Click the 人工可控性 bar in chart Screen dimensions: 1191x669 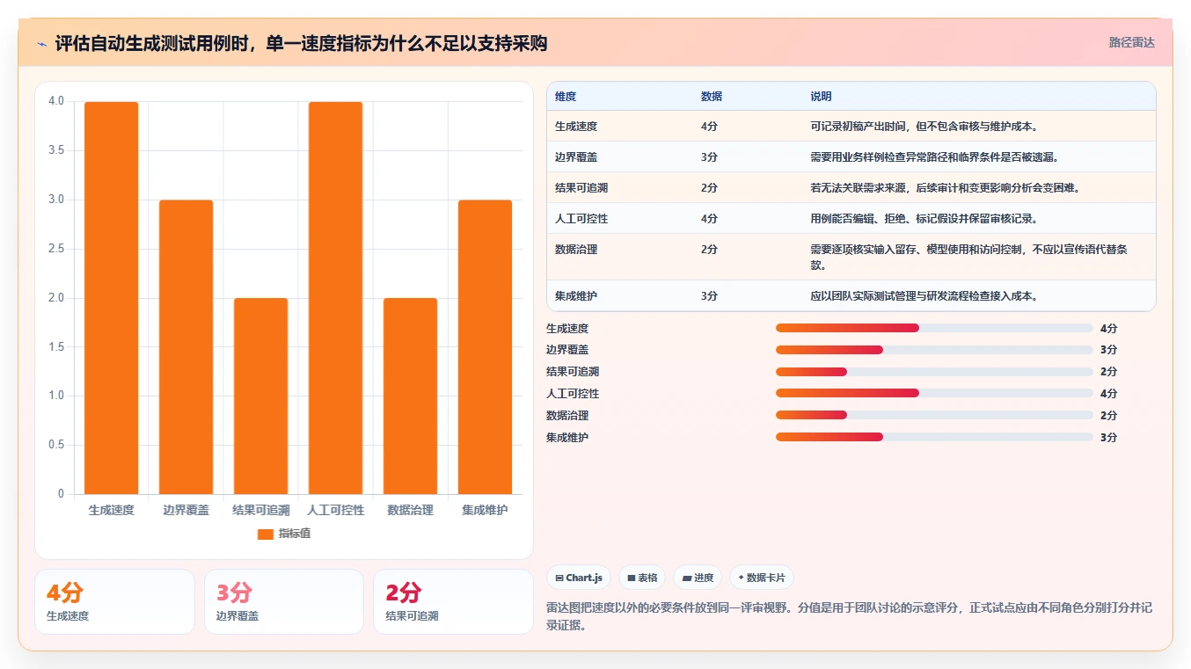tap(336, 298)
